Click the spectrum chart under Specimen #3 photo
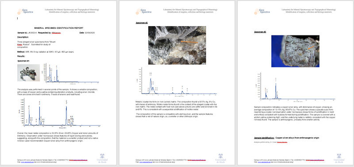This screenshot has width=354, height=167. click(x=295, y=87)
